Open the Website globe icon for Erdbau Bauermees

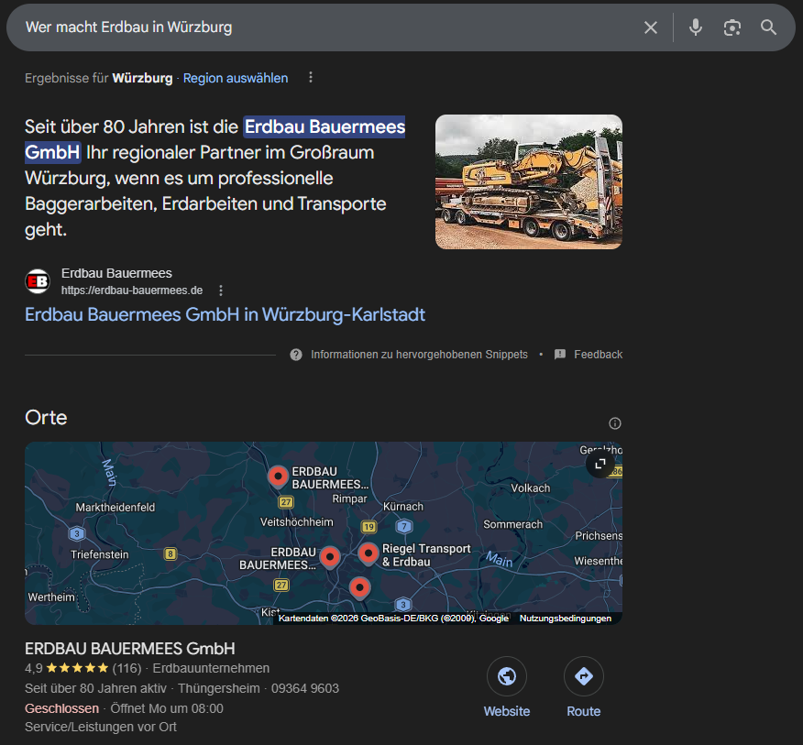(507, 677)
